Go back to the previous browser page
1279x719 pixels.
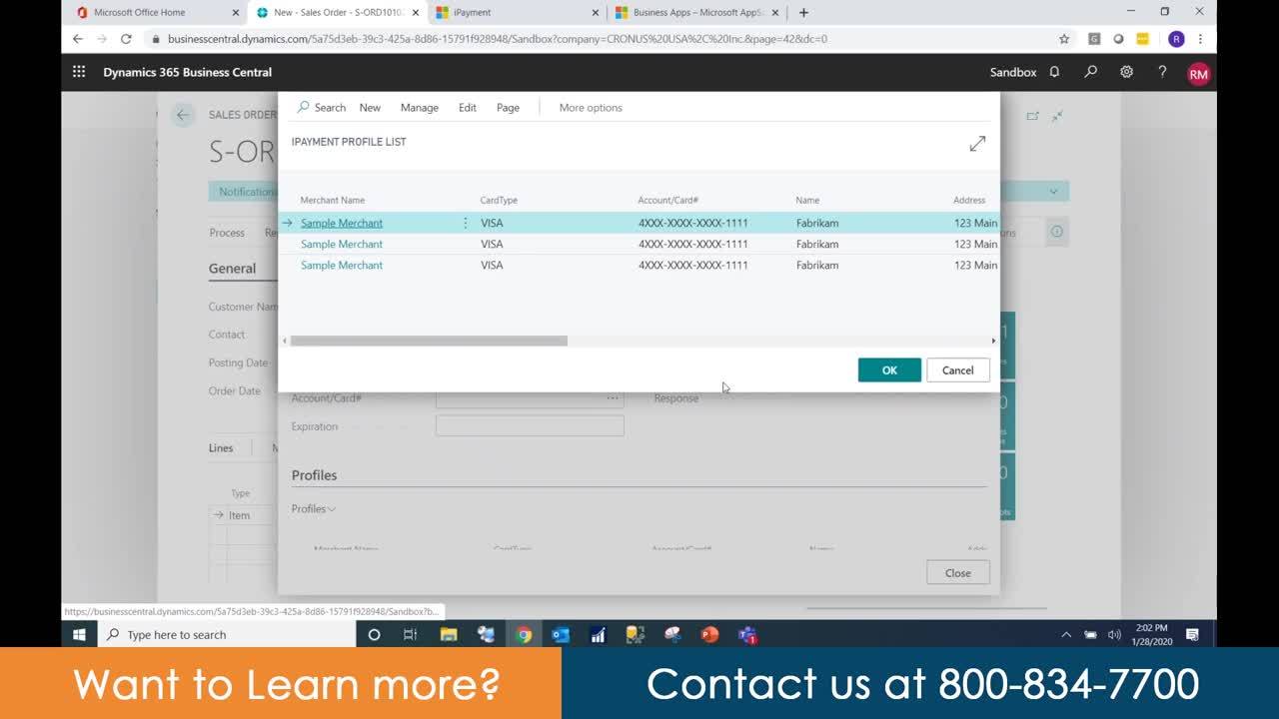click(78, 39)
